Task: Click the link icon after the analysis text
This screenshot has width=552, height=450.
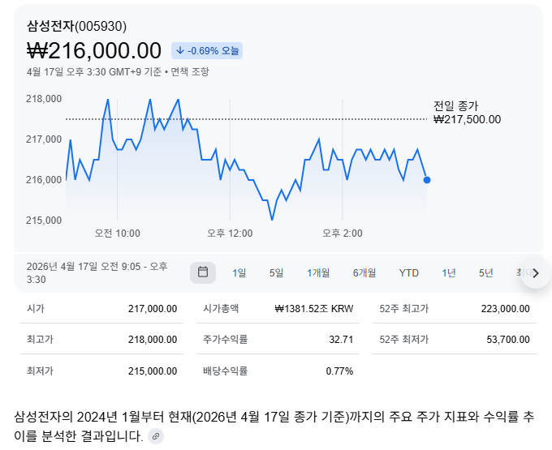Action: coord(156,436)
